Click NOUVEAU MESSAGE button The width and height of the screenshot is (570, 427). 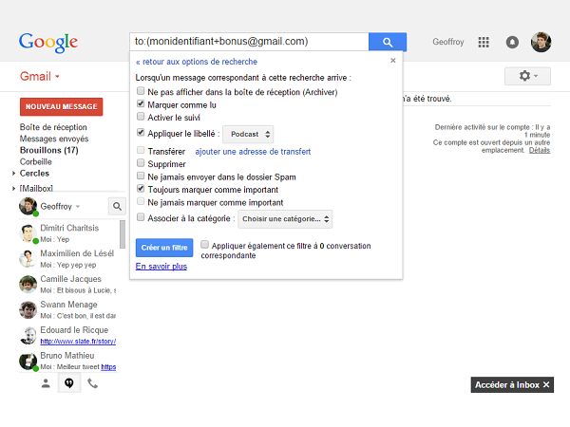(62, 106)
